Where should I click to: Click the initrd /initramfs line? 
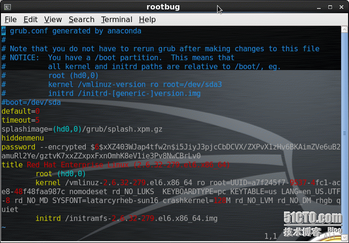tap(126, 219)
